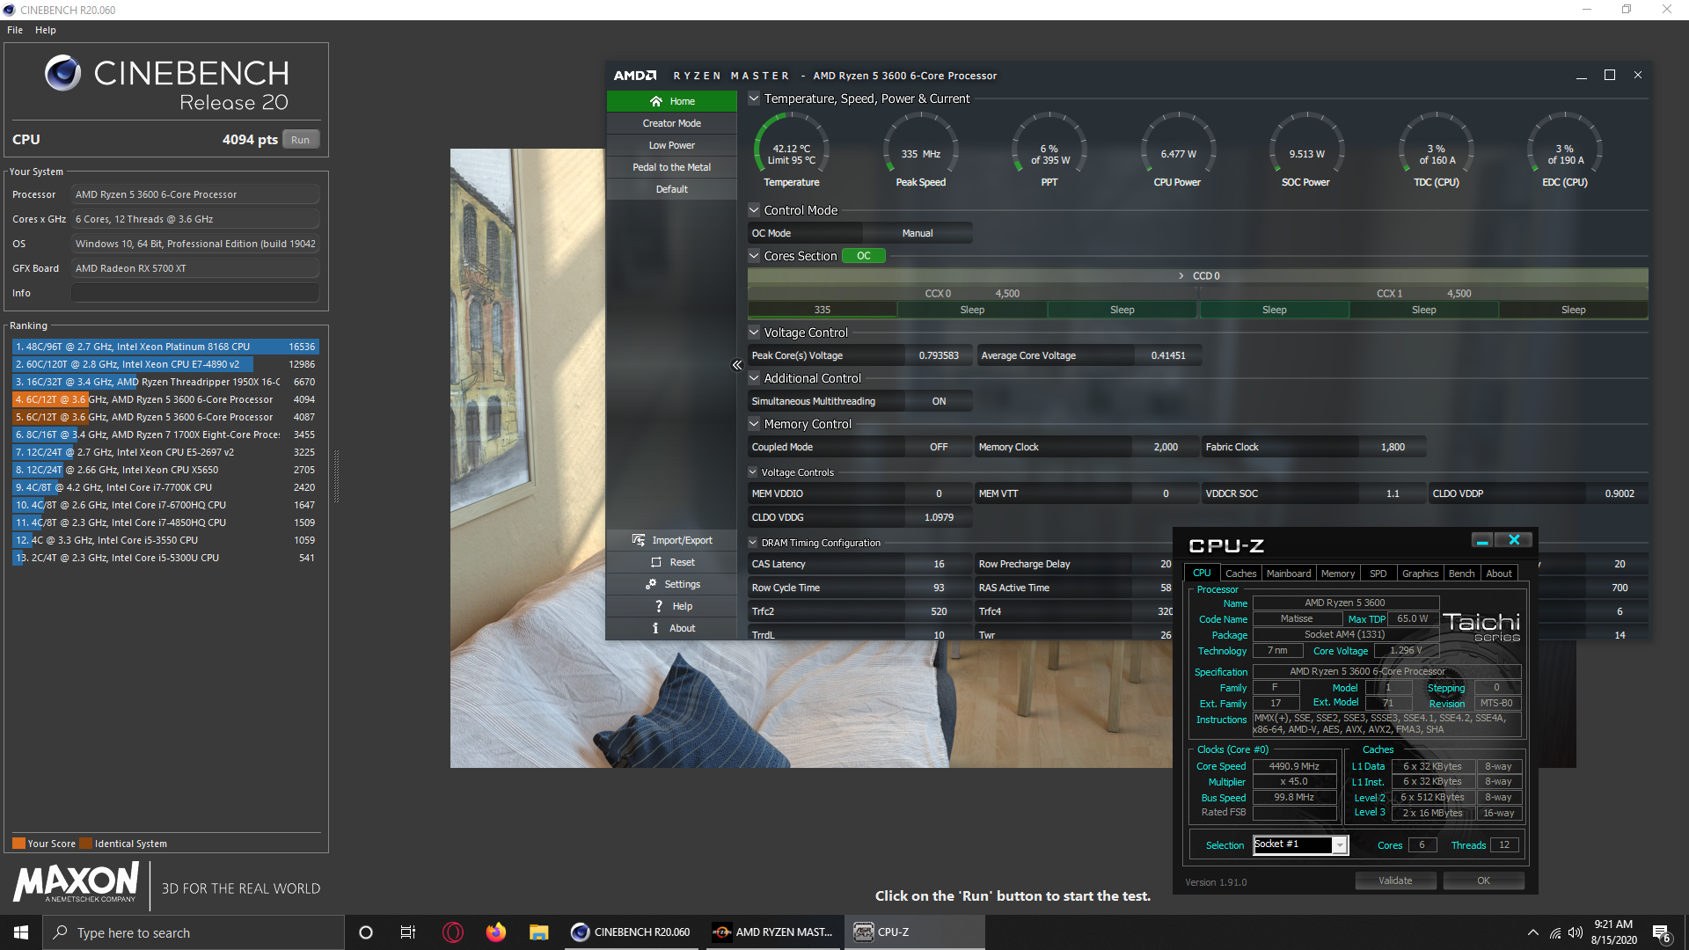Collapse the Voltage Control section
Screen dimensions: 1689x950
[754, 332]
